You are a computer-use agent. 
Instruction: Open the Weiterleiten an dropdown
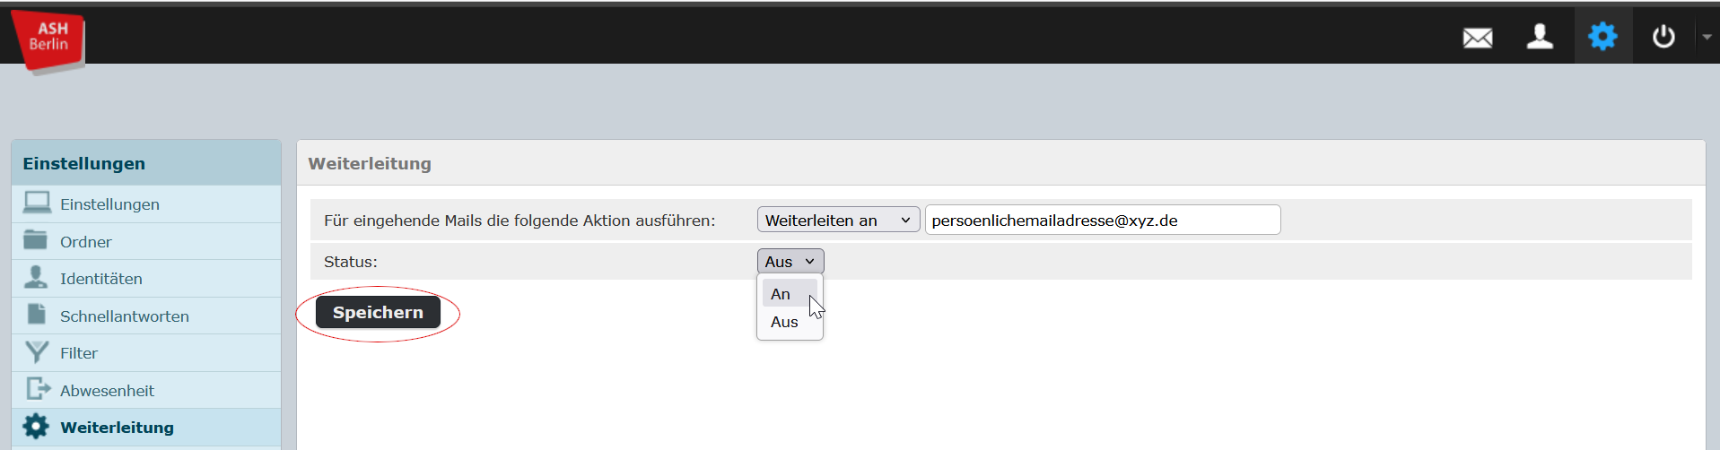838,220
